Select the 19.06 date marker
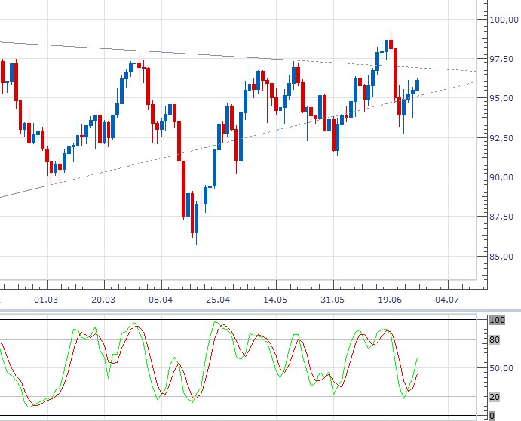 click(390, 300)
